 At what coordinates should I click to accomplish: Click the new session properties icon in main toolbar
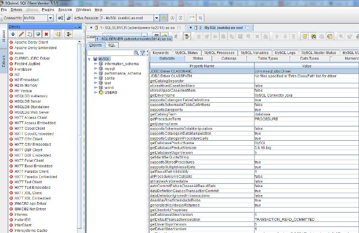pyautogui.click(x=68, y=18)
